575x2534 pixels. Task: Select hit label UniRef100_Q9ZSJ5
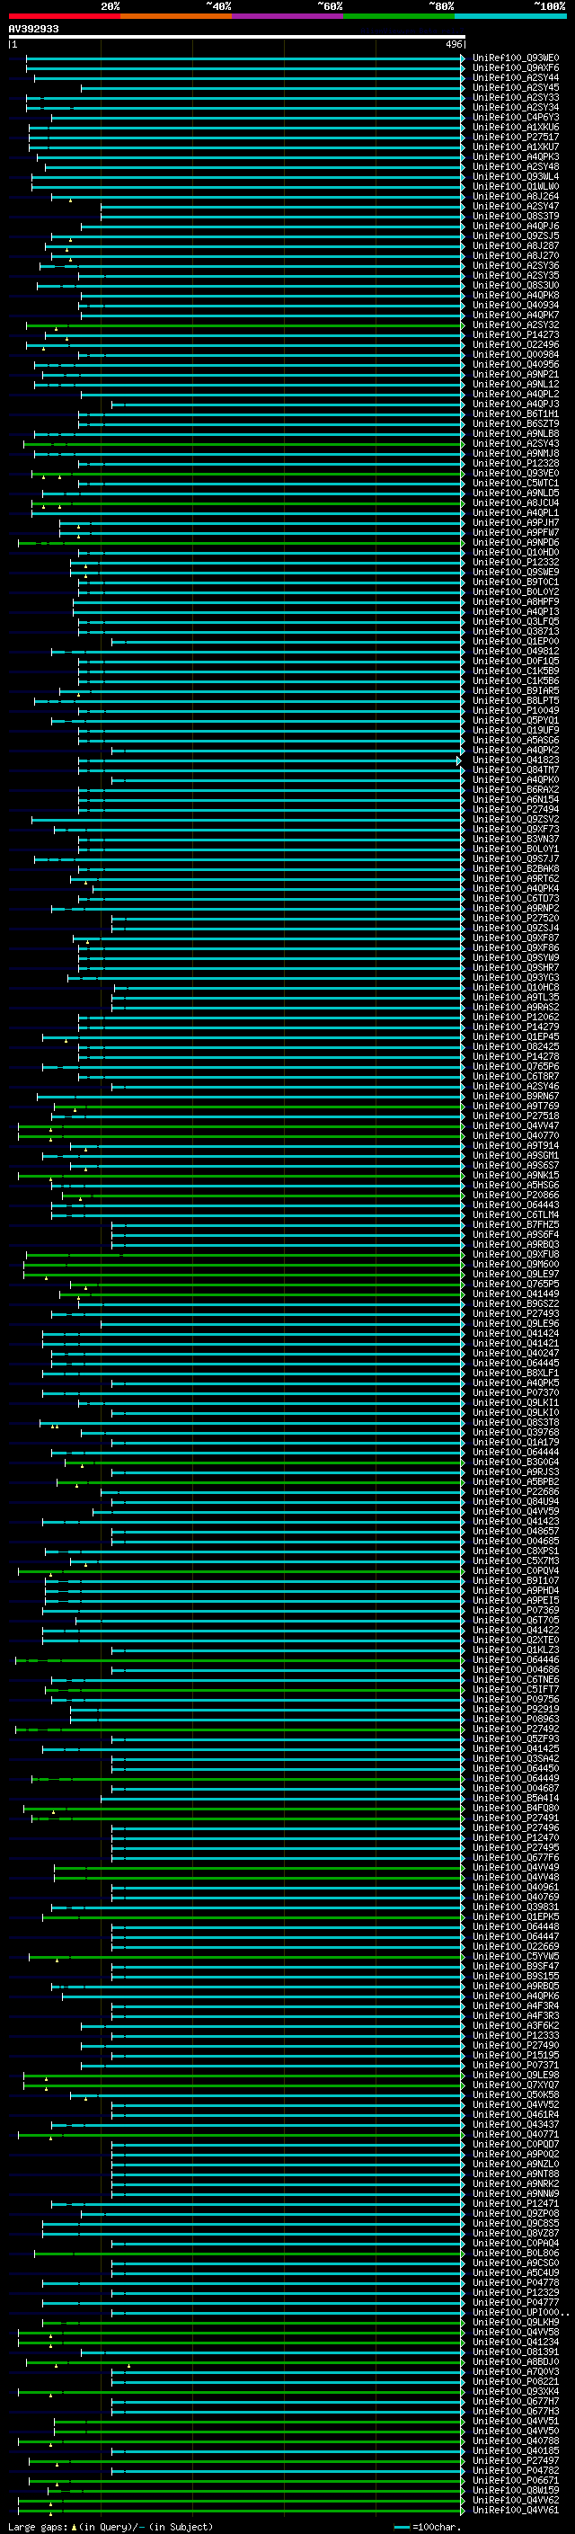coord(516,236)
